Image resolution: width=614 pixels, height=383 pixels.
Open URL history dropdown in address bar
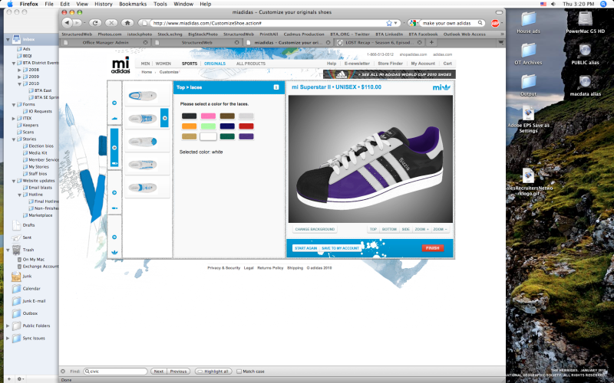coord(396,23)
